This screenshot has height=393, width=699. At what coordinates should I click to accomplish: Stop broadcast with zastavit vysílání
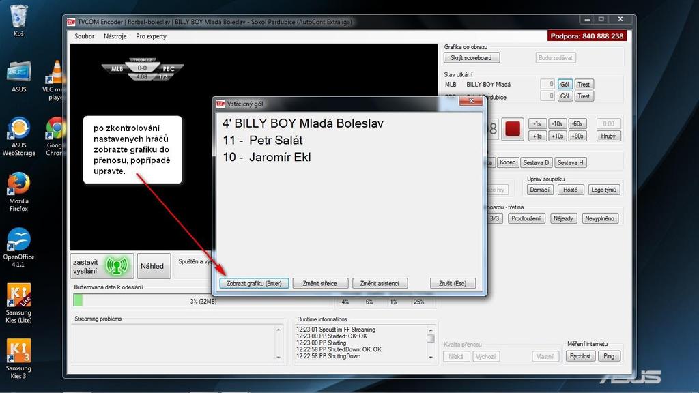click(102, 266)
